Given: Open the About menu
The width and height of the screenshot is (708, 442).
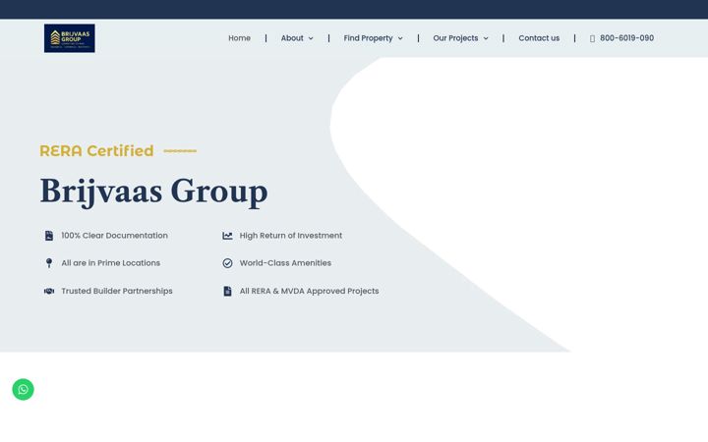Looking at the screenshot, I should point(292,38).
